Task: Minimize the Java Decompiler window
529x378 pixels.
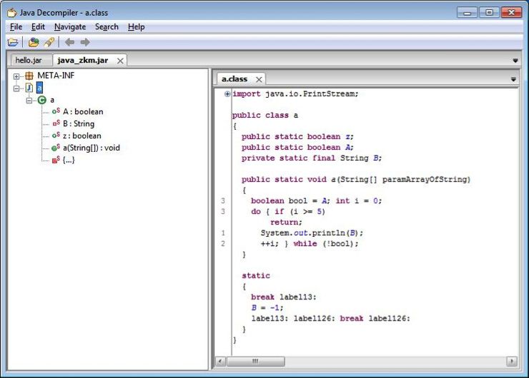Action: click(467, 13)
